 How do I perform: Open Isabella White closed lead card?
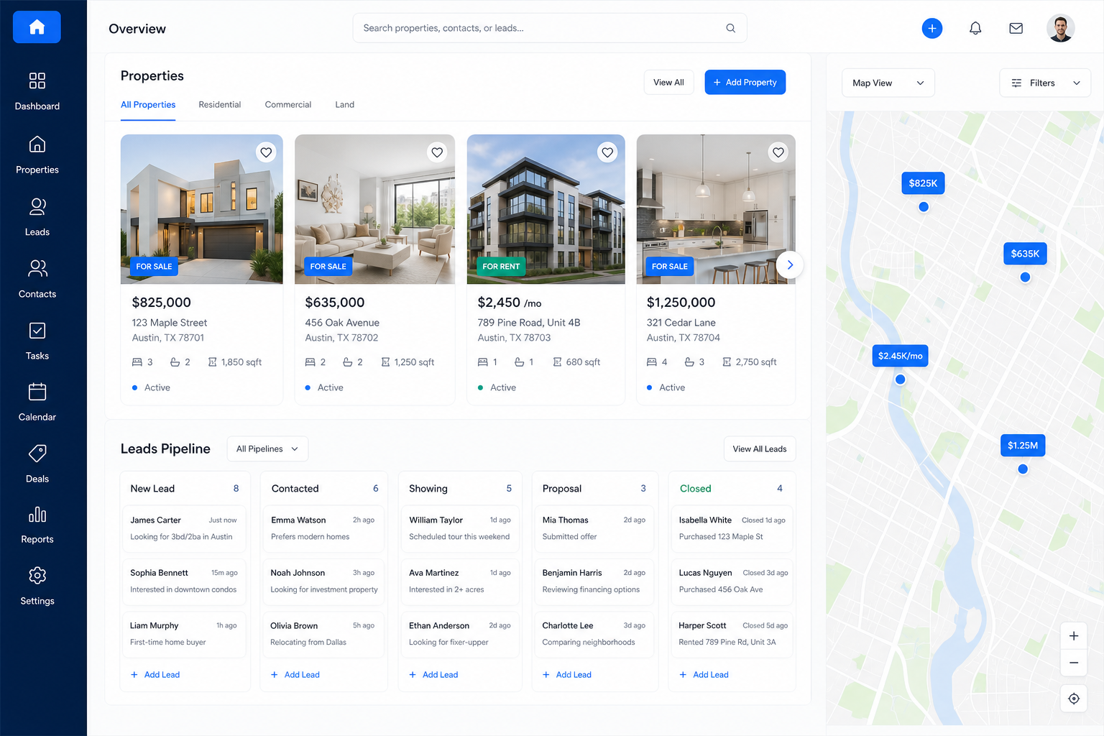point(732,528)
